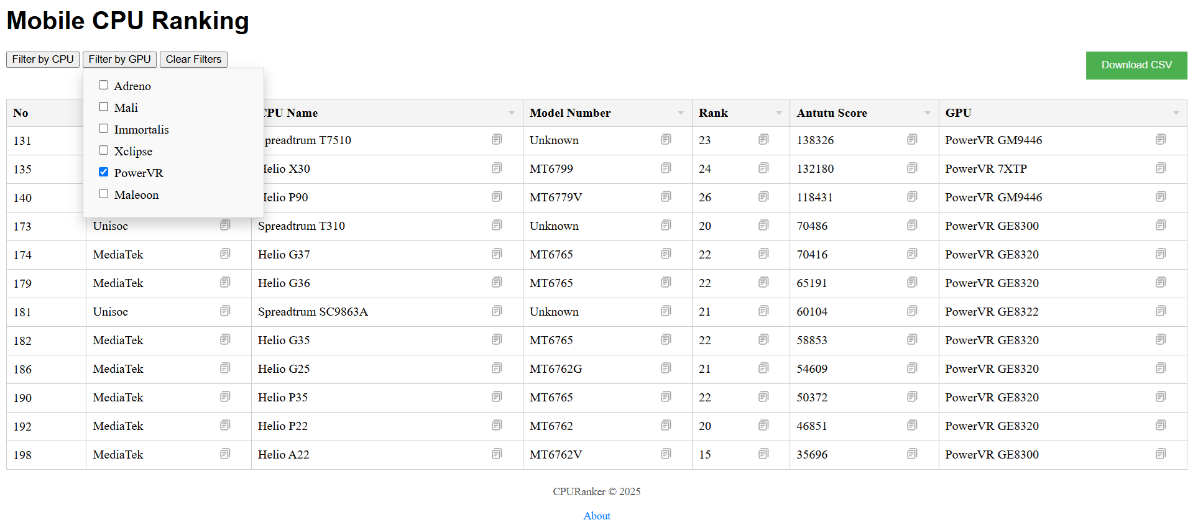The width and height of the screenshot is (1193, 530).
Task: Copy the CPU name Spreadtrum SC9863A
Action: 496,311
